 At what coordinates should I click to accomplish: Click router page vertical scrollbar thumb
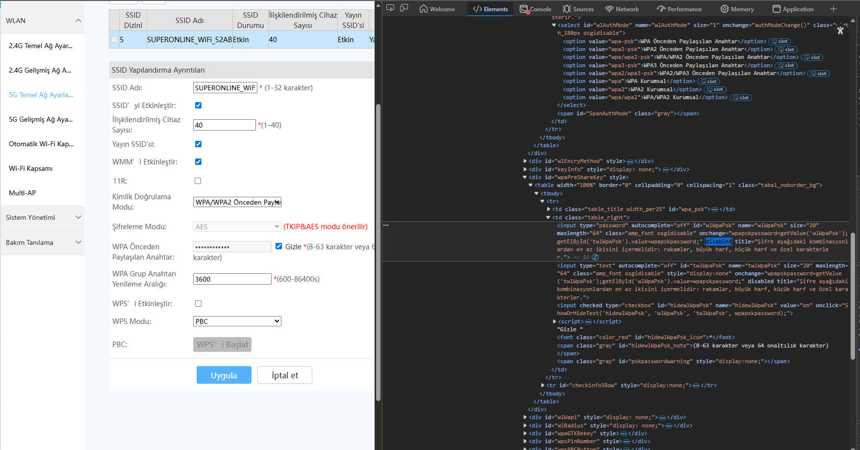tap(378, 253)
